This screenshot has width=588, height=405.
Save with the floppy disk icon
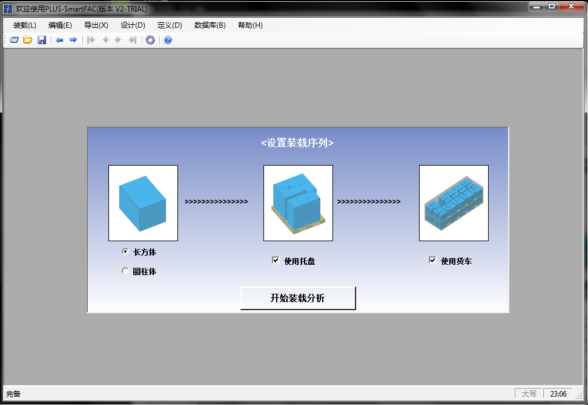(x=42, y=40)
